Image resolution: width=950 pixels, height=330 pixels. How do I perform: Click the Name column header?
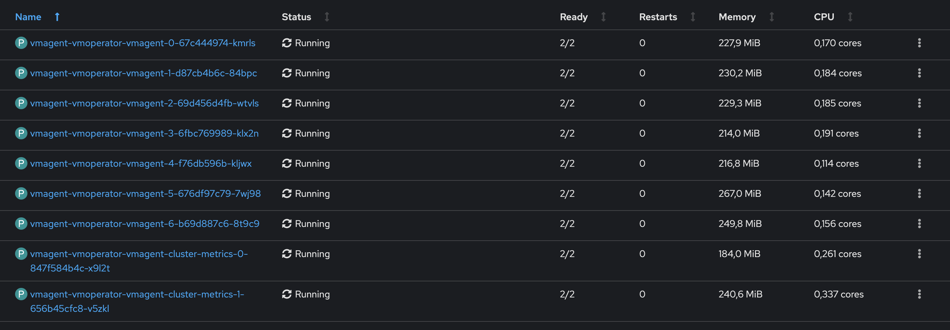28,16
